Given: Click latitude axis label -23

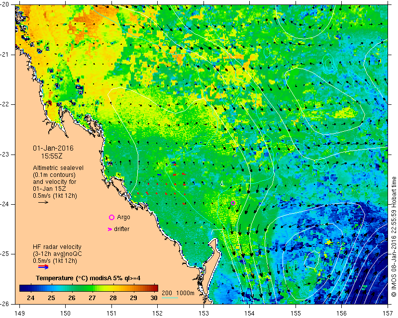Looking at the screenshot, I should [5, 155].
